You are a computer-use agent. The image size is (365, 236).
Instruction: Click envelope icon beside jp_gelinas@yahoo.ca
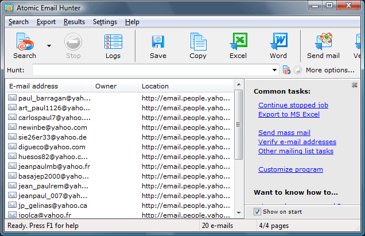pyautogui.click(x=12, y=205)
